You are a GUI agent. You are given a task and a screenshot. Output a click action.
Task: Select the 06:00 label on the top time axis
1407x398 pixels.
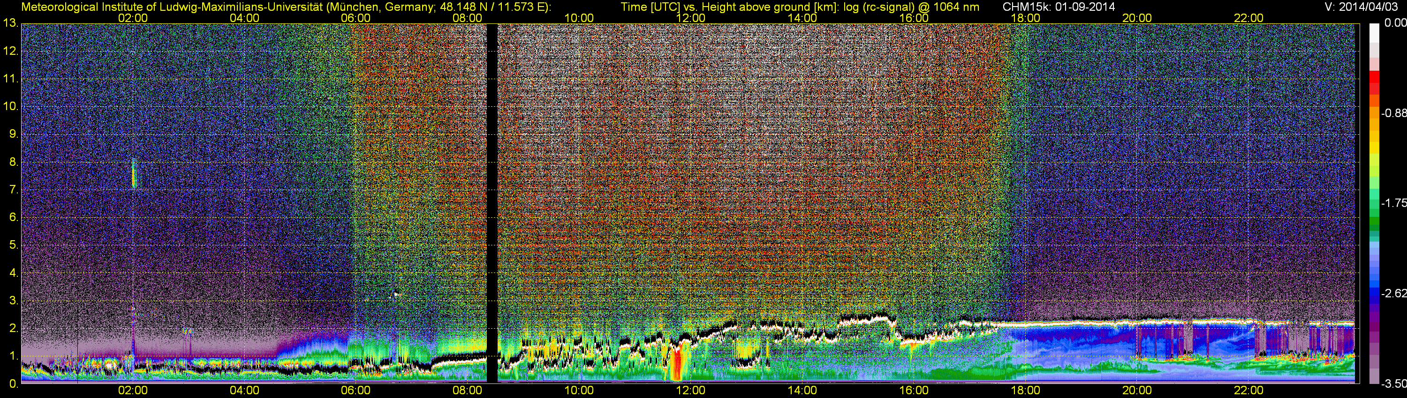(x=356, y=18)
